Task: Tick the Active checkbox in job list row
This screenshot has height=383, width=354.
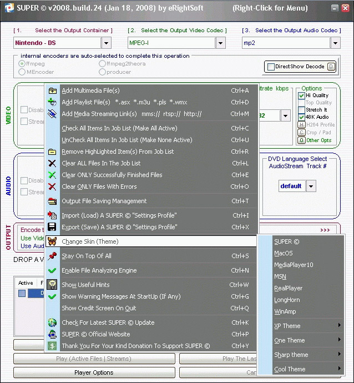Action: click(22, 293)
